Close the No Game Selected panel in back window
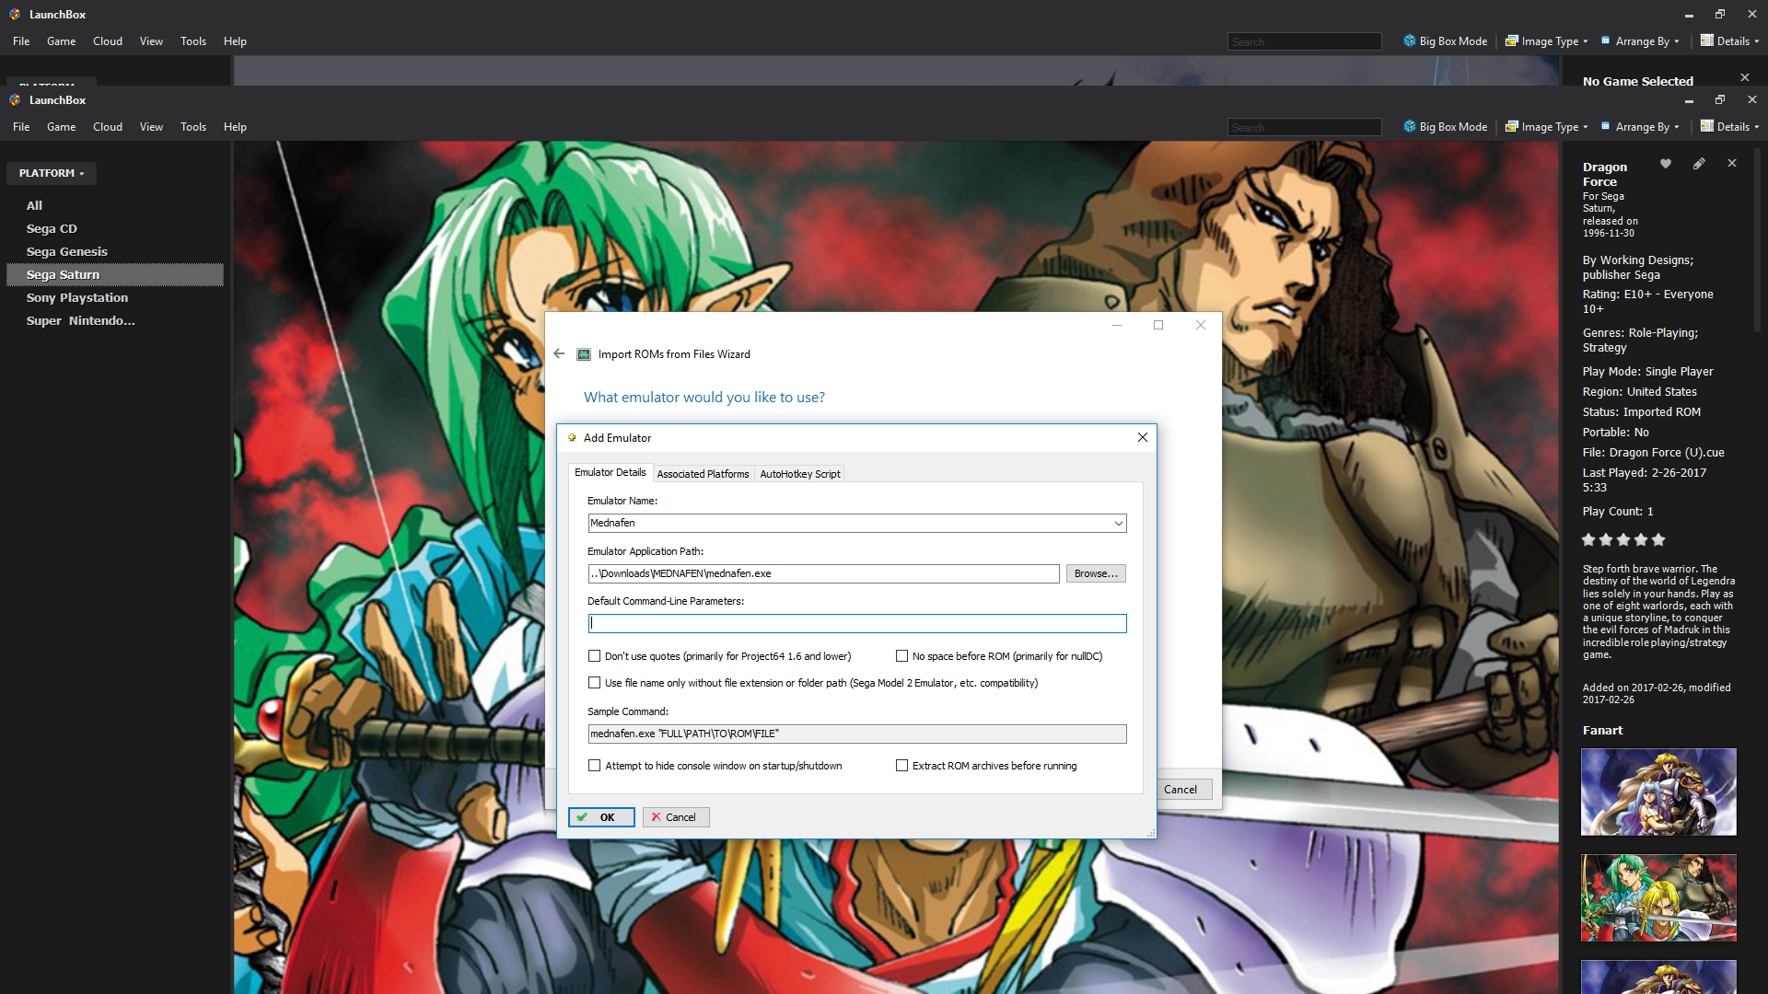Image resolution: width=1768 pixels, height=994 pixels. point(1745,77)
